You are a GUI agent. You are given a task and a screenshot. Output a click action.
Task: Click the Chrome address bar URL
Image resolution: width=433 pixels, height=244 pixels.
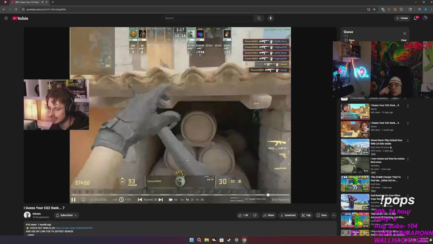(46, 9)
